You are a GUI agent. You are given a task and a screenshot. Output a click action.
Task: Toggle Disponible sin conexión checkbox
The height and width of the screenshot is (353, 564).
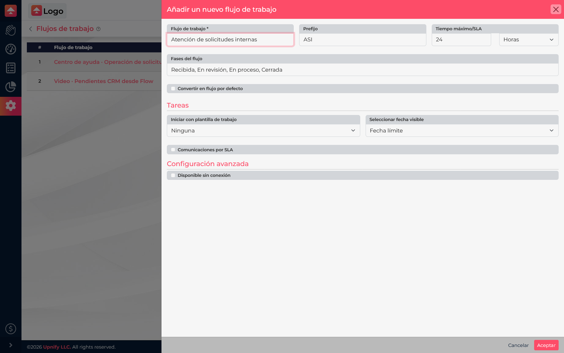click(x=173, y=175)
